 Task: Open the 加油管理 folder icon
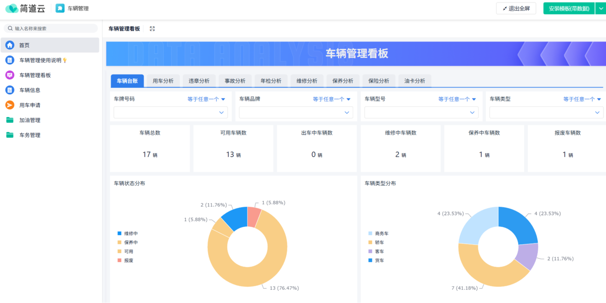click(x=10, y=120)
